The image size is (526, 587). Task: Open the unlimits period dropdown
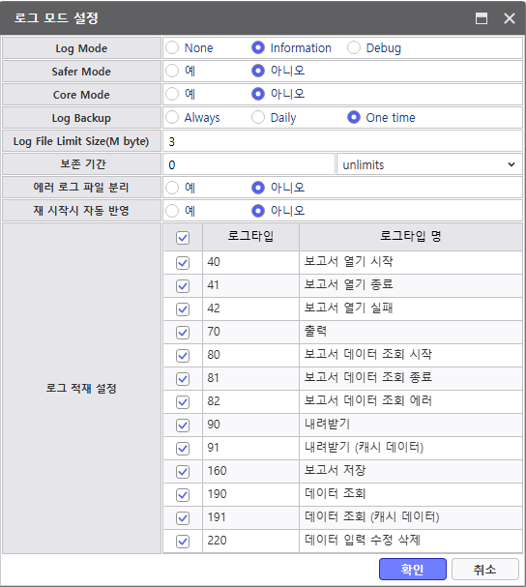click(x=429, y=164)
